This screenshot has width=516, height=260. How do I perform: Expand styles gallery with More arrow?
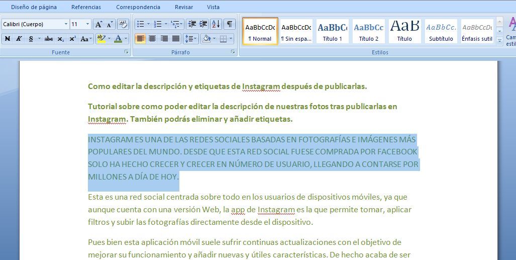(x=499, y=41)
